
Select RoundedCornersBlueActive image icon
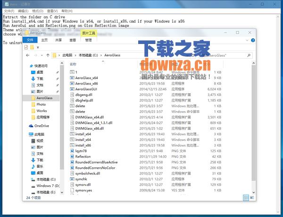72,162
